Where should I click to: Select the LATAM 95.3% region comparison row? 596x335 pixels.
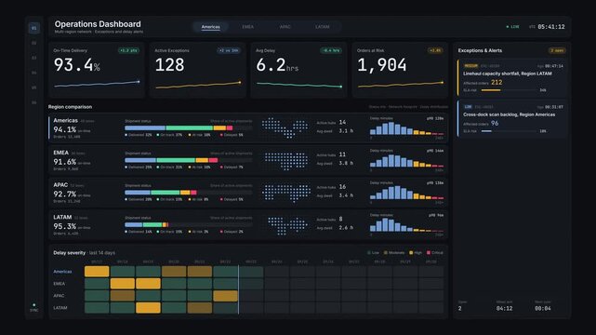248,224
